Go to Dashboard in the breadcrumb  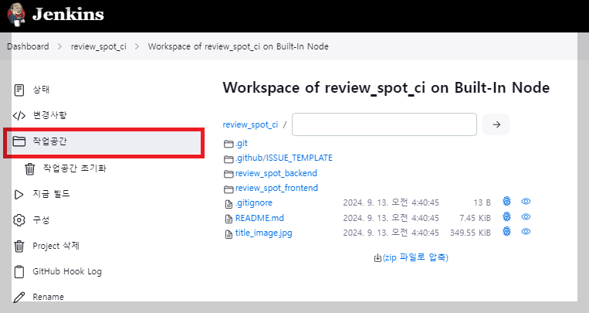coord(28,46)
